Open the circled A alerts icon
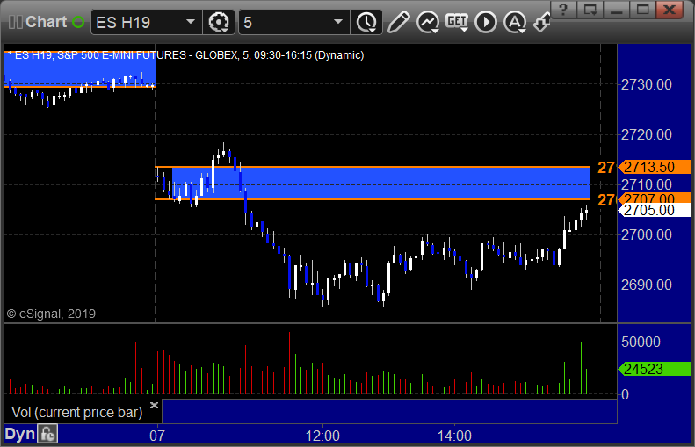Screen dimensions: 695x447 [x=515, y=22]
